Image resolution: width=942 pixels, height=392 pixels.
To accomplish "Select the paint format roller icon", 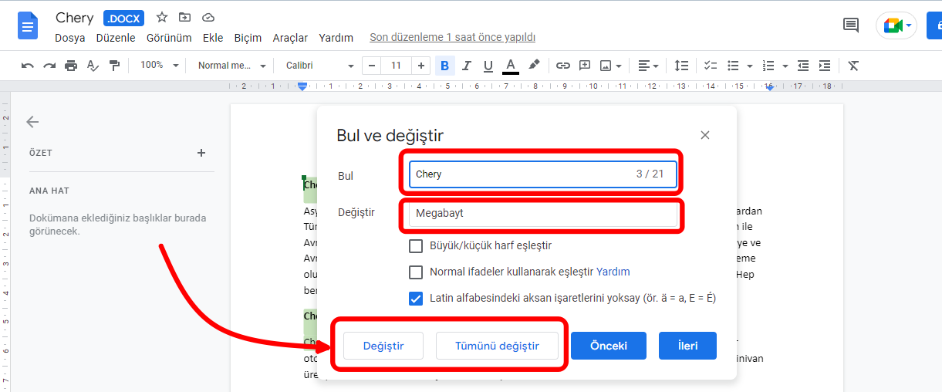I will point(114,66).
